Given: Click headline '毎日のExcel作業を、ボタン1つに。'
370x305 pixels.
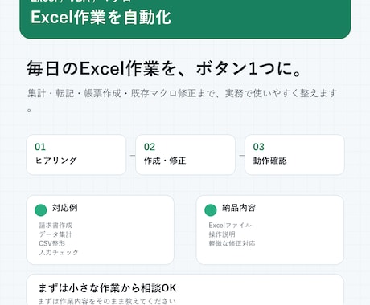Looking at the screenshot, I should coord(164,69).
